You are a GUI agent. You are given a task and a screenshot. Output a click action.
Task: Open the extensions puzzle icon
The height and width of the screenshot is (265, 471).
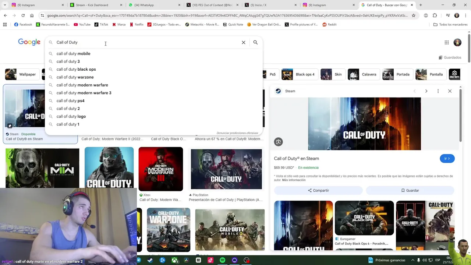pyautogui.click(x=435, y=15)
